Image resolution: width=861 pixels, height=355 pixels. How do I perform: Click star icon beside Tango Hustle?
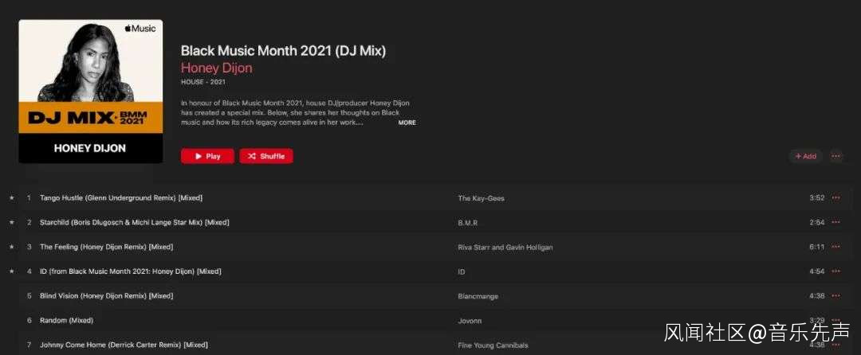coord(11,197)
